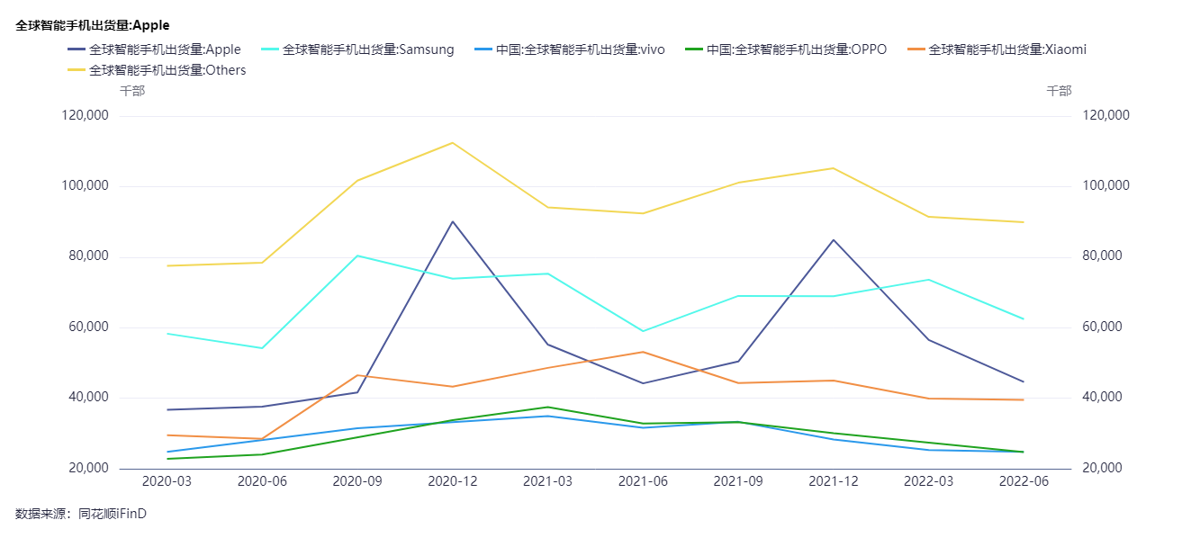Click the 2021-03 x-axis label
1191x538 pixels.
[547, 481]
